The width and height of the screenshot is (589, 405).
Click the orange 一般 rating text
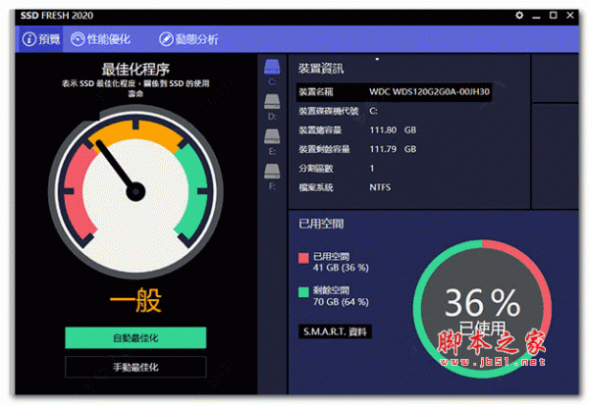pos(135,300)
